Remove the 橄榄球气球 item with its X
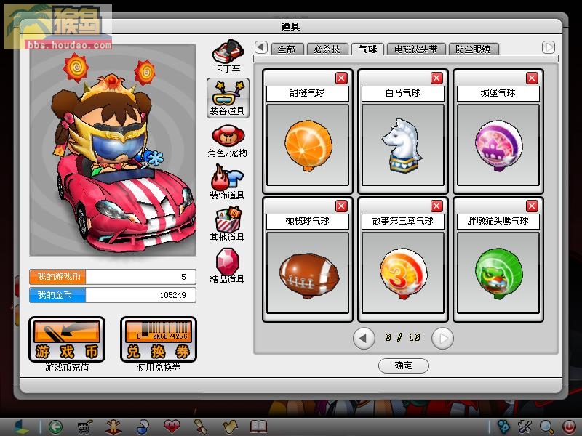The image size is (582, 436). pos(341,206)
